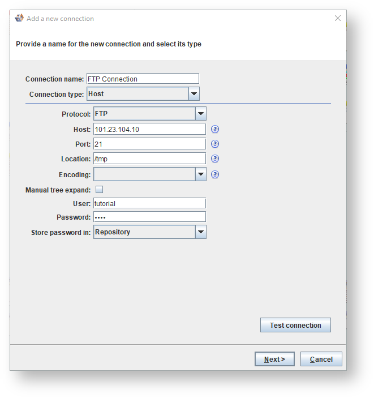
Task: Focus the User name field
Action: (x=149, y=203)
